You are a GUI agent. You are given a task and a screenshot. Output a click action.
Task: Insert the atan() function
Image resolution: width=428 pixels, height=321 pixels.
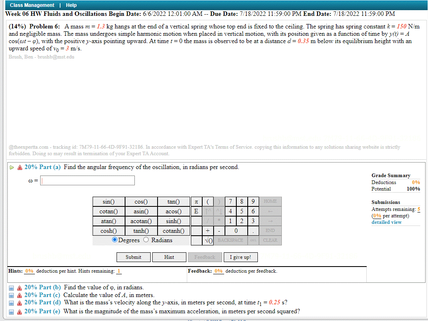point(109,221)
